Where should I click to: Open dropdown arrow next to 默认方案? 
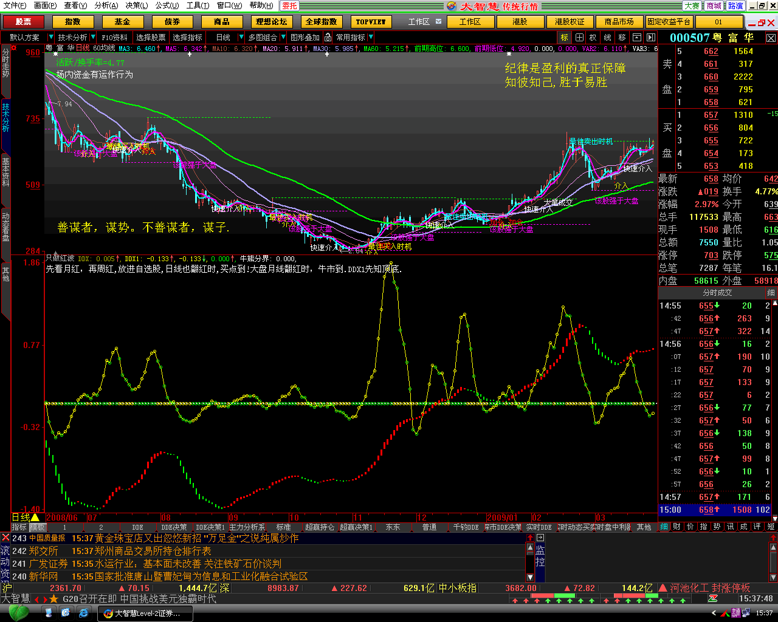pos(50,38)
